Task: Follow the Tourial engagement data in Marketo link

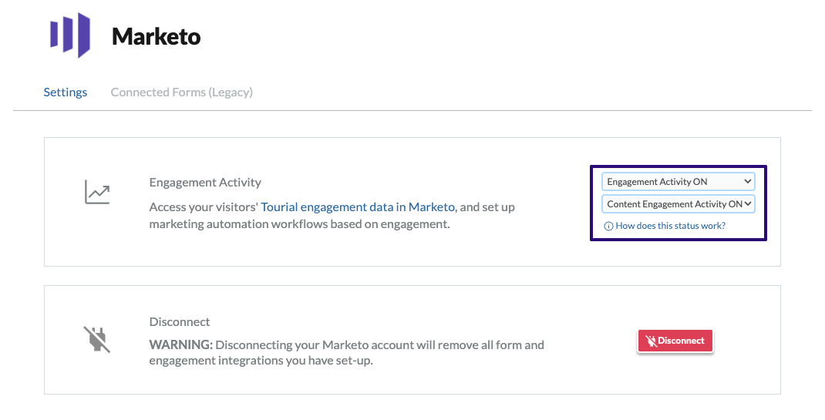Action: coord(358,207)
